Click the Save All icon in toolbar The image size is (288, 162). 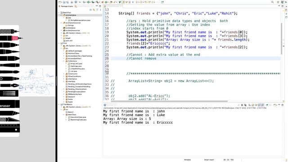(67, 2)
